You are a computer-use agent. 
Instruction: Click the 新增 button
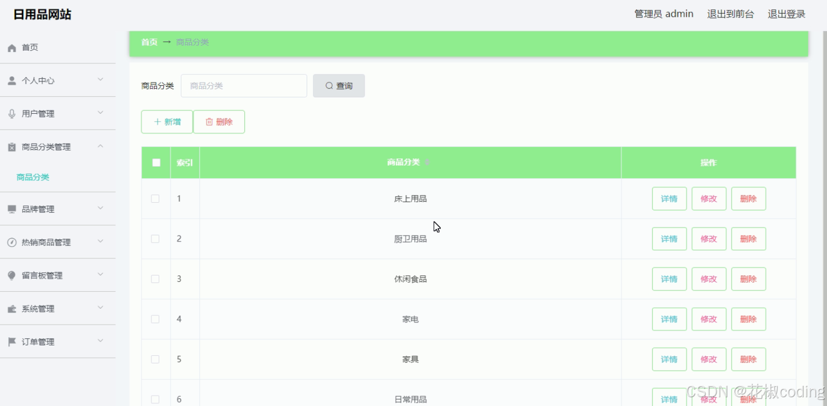coord(167,122)
